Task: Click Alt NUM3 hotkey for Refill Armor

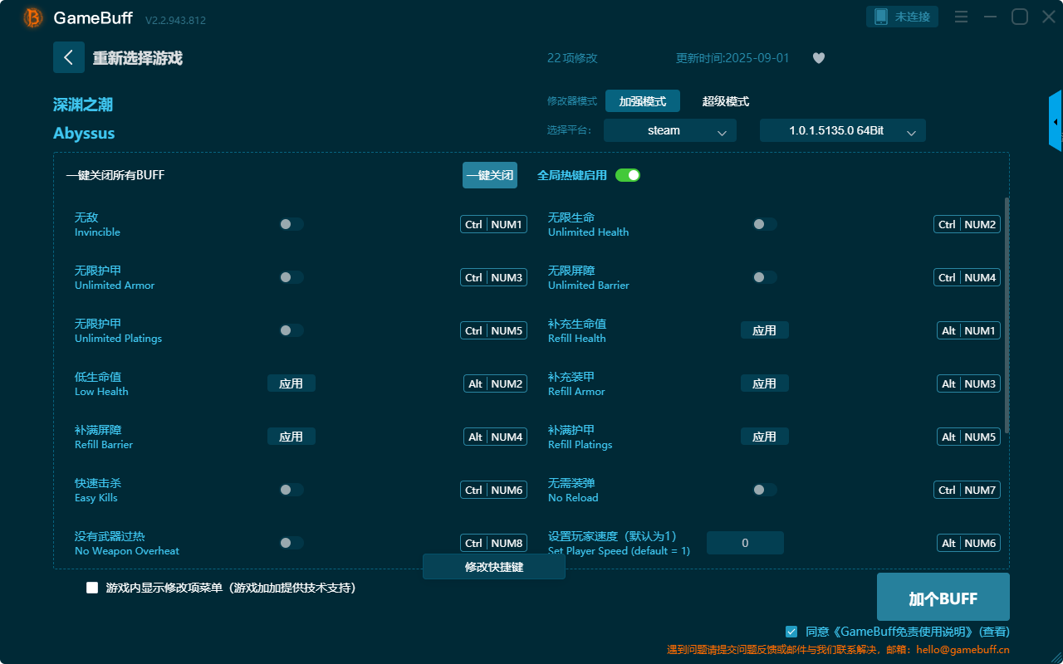Action: point(969,383)
